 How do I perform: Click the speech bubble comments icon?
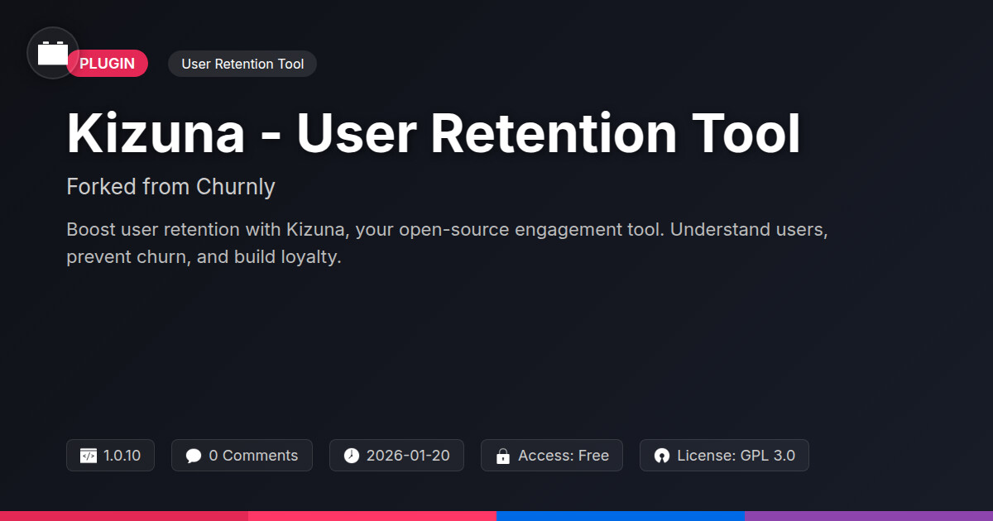(x=194, y=456)
